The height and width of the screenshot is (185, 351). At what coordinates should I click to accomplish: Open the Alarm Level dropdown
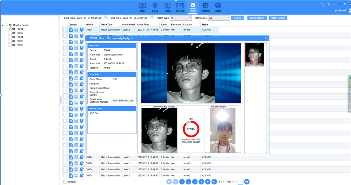(x=219, y=18)
